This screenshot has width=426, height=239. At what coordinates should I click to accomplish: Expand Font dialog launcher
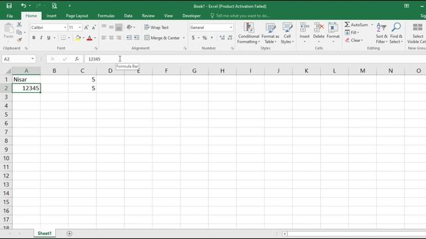pos(96,48)
